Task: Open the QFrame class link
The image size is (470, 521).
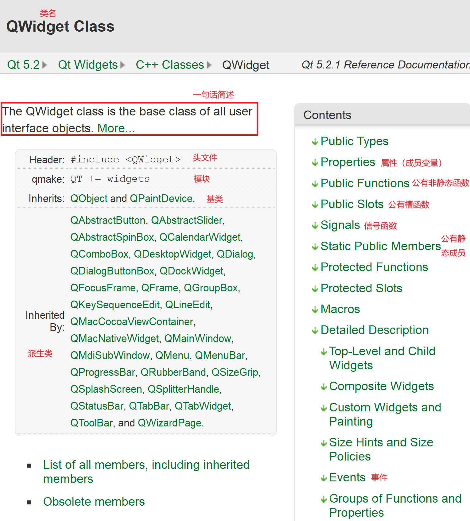Action: click(160, 288)
